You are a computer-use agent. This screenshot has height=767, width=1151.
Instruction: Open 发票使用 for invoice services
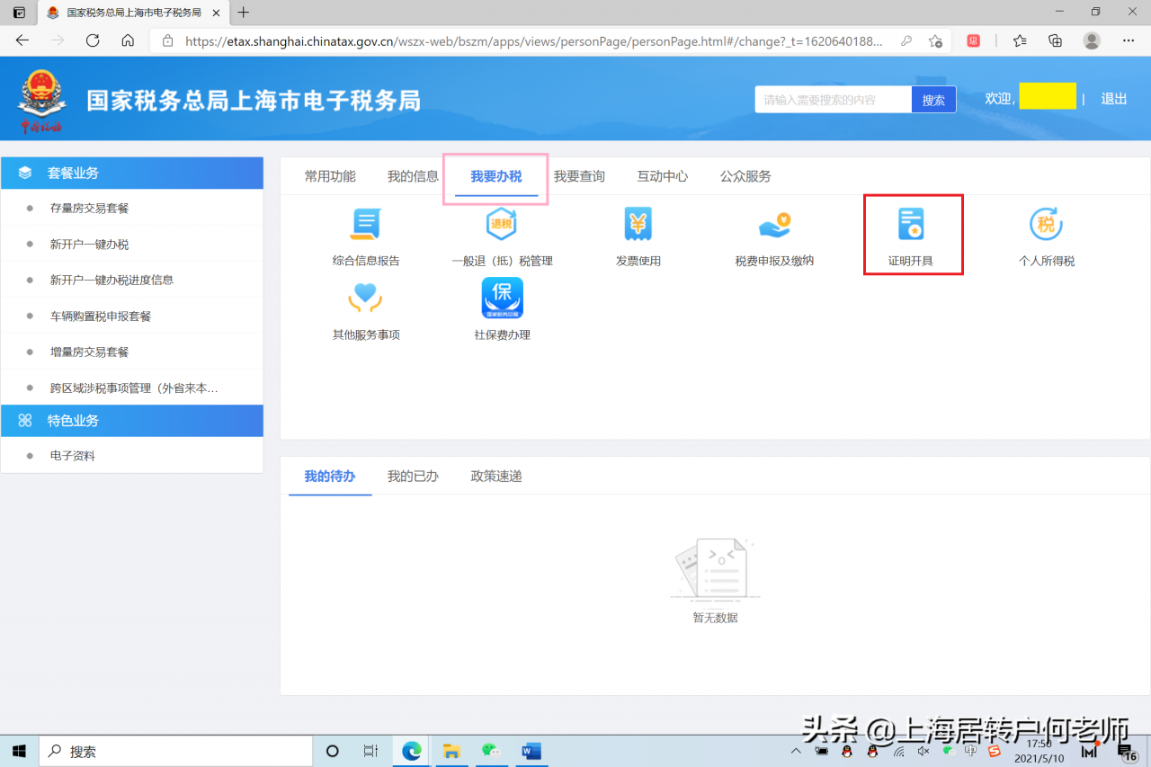pyautogui.click(x=638, y=234)
